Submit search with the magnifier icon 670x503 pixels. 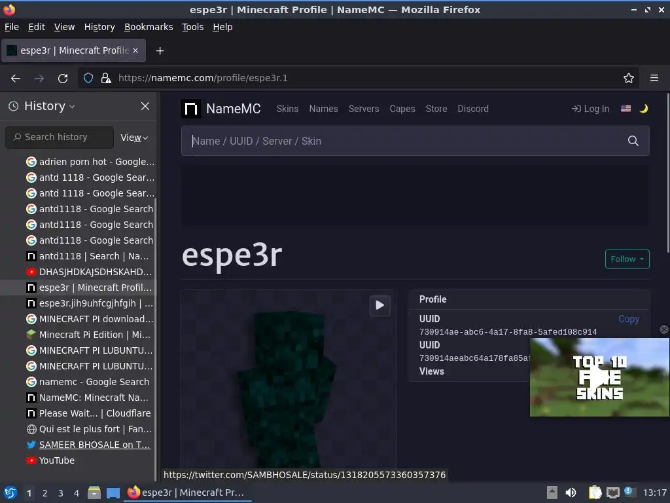coord(633,141)
